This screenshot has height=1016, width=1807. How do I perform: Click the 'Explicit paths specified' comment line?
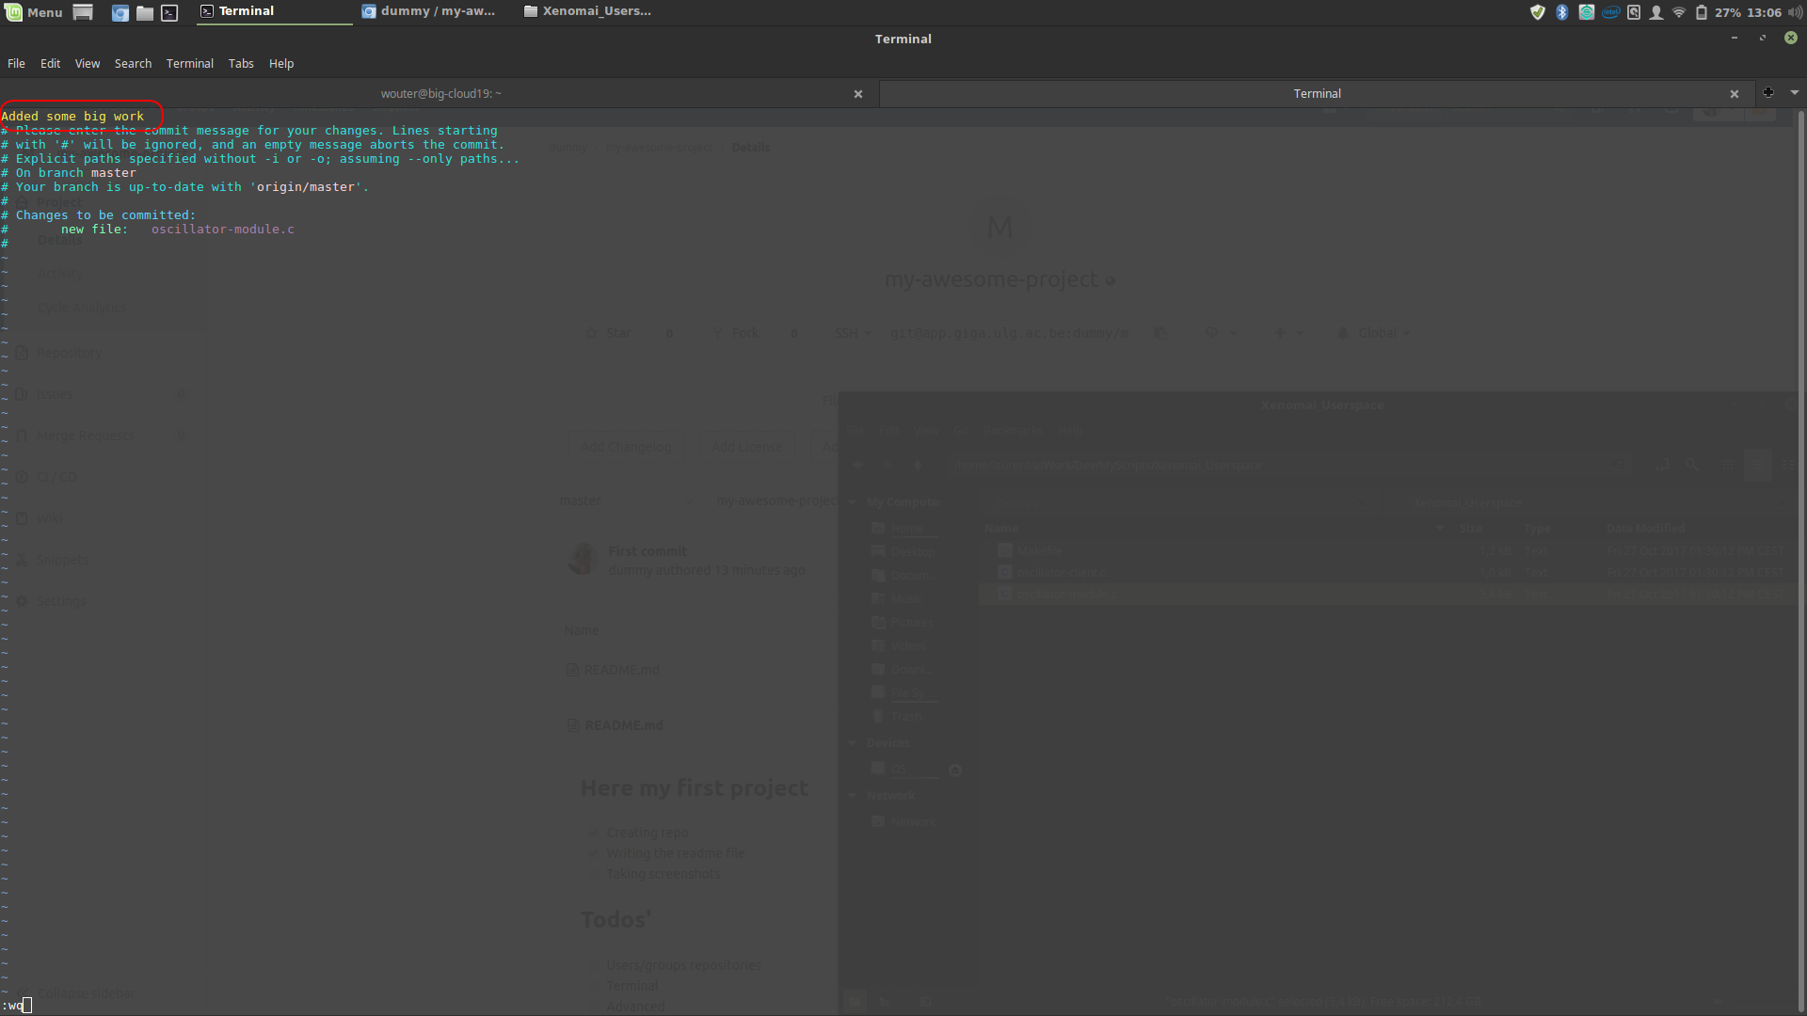(x=261, y=159)
